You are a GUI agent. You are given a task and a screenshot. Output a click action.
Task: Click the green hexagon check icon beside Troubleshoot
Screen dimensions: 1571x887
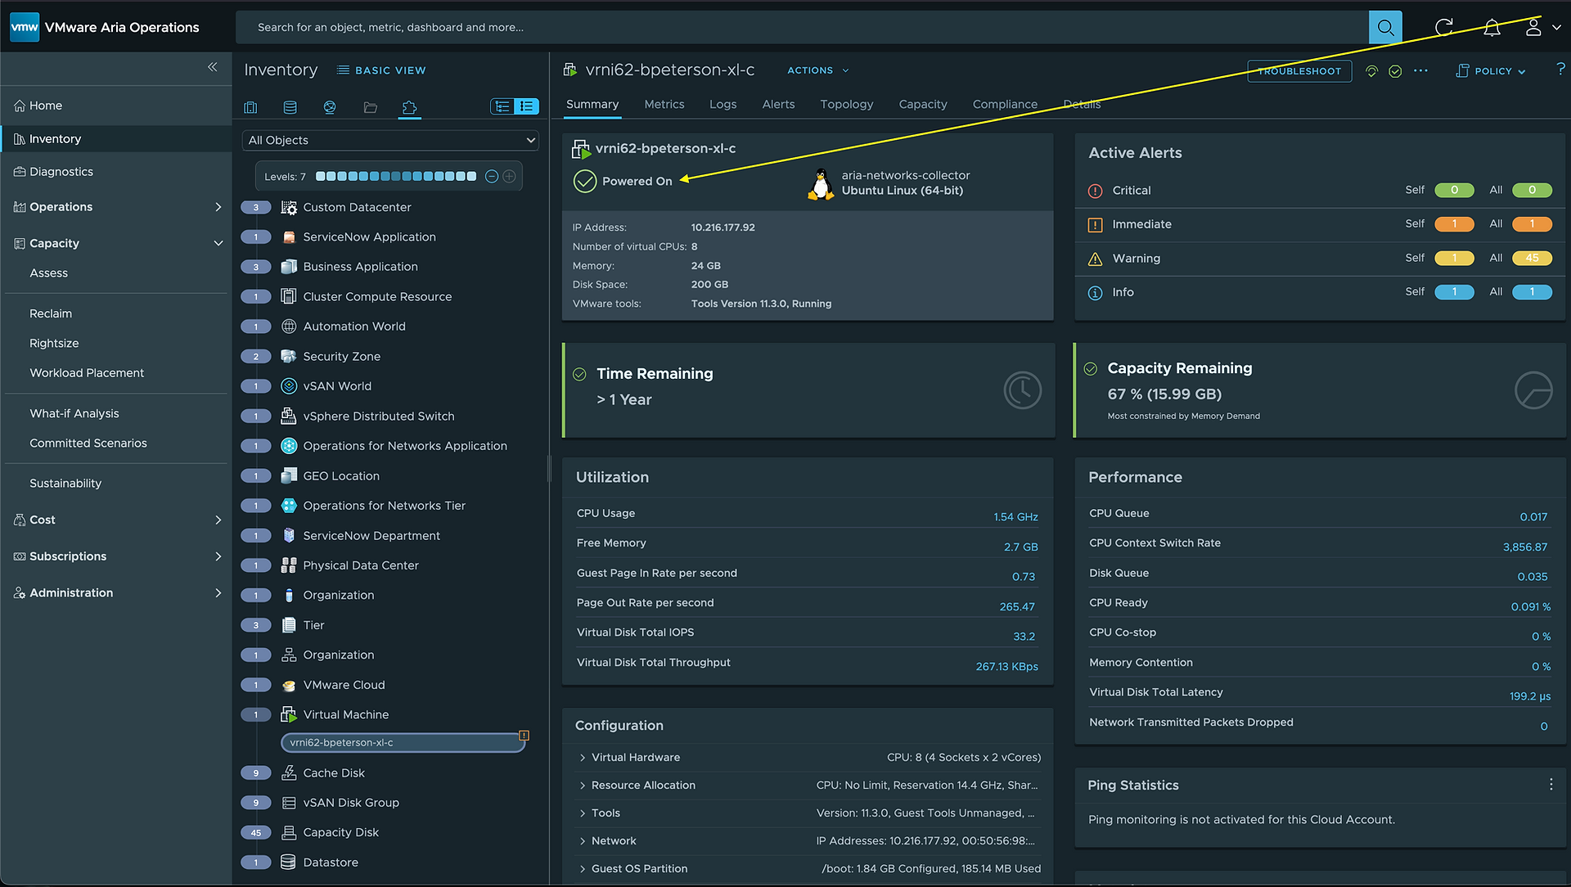1395,71
